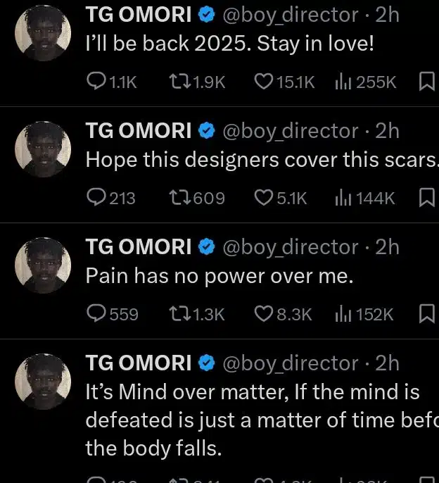The width and height of the screenshot is (439, 483).
Task: View analytics showing 255K views
Action: pos(343,82)
